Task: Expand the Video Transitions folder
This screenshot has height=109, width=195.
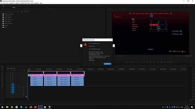Action: click(x=1, y=24)
